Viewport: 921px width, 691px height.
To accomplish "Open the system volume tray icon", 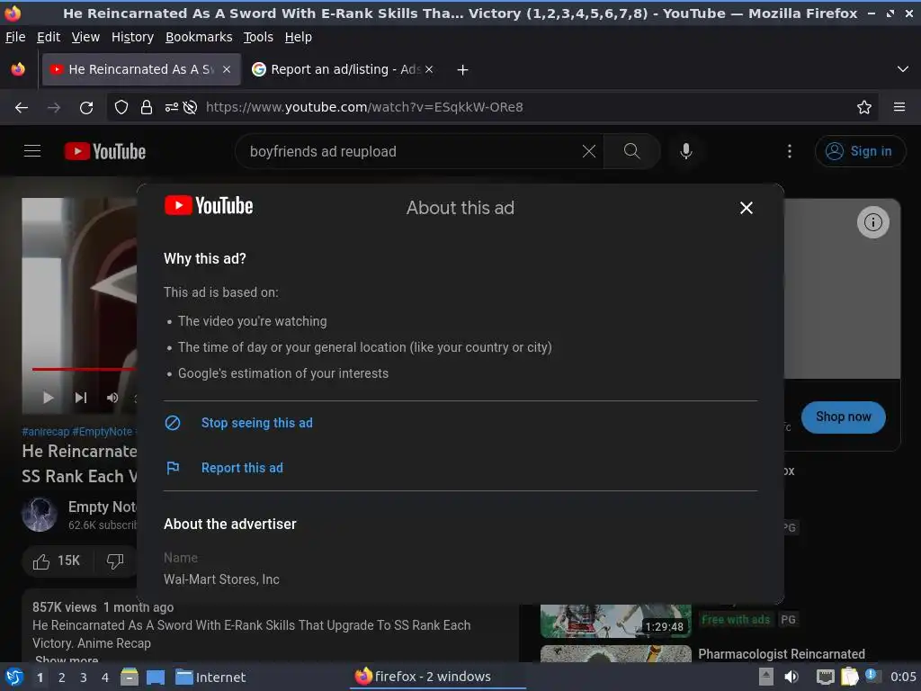I will [791, 677].
